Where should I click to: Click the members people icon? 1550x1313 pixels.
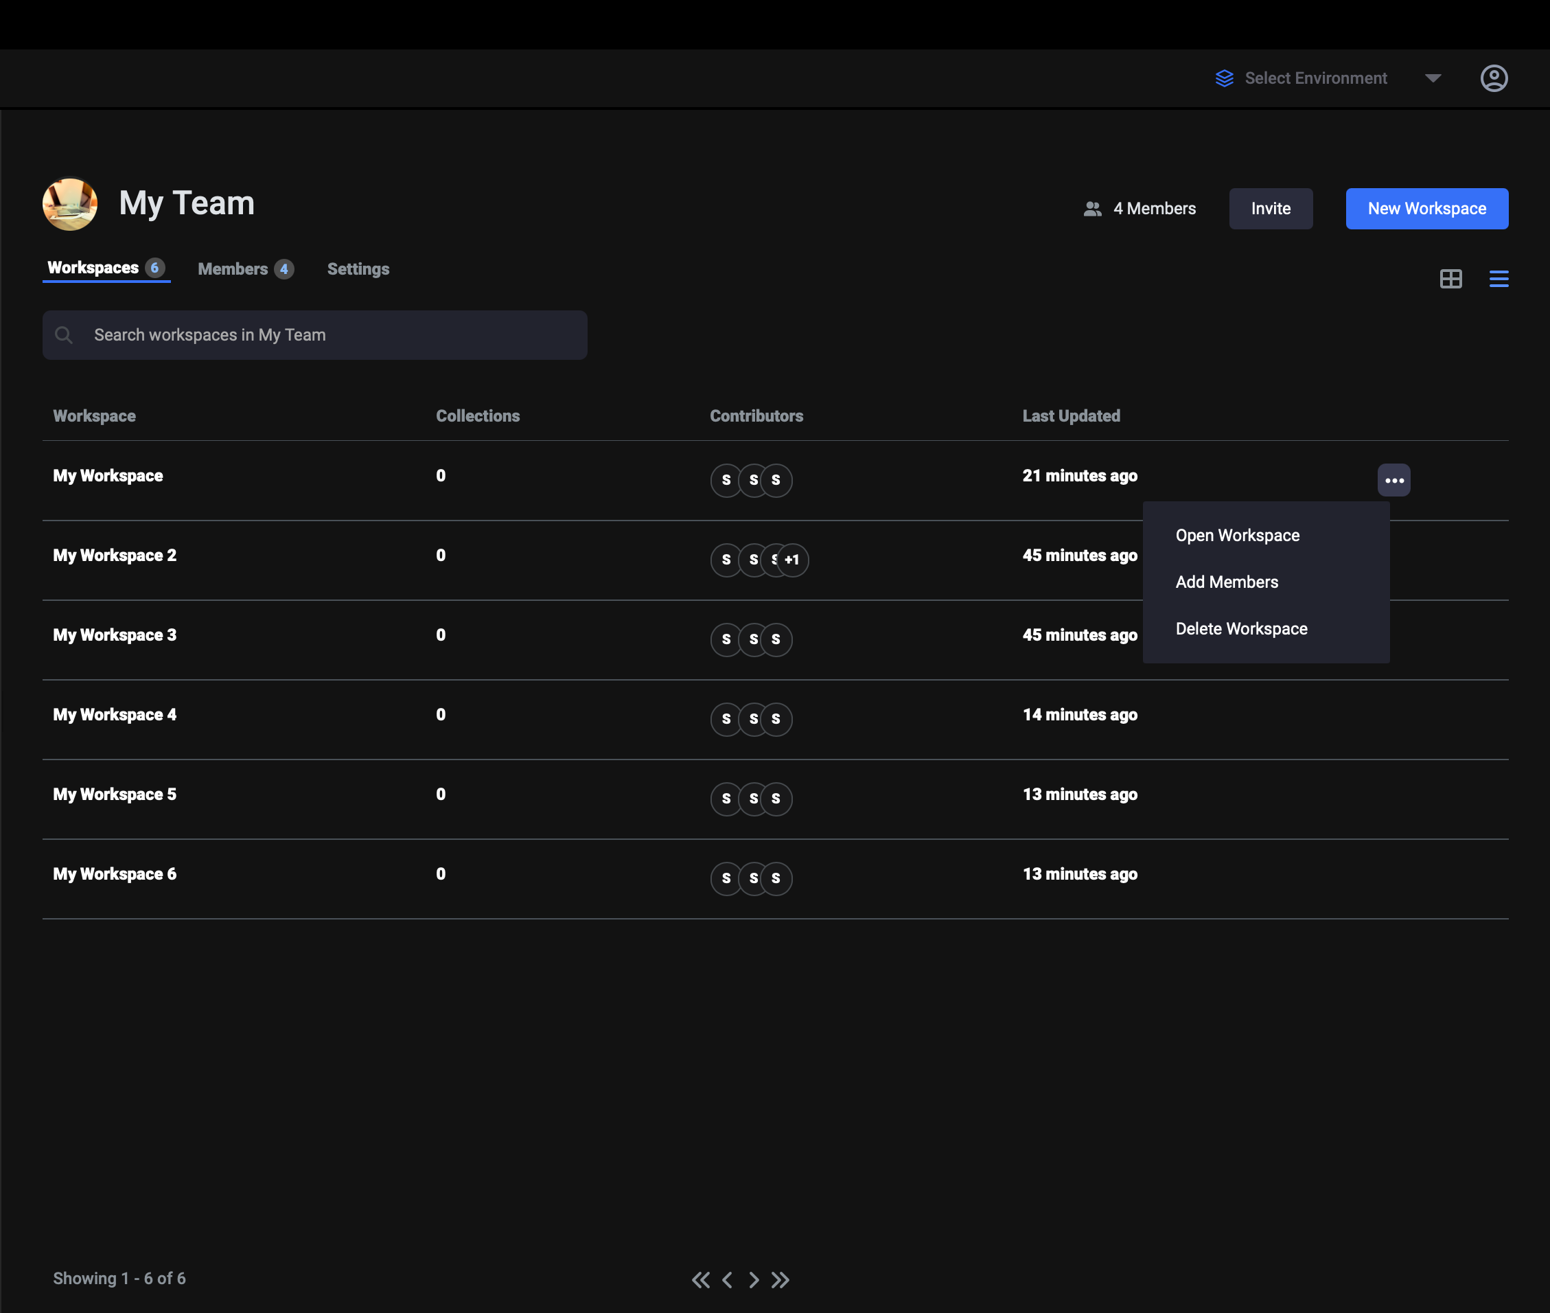click(1092, 209)
